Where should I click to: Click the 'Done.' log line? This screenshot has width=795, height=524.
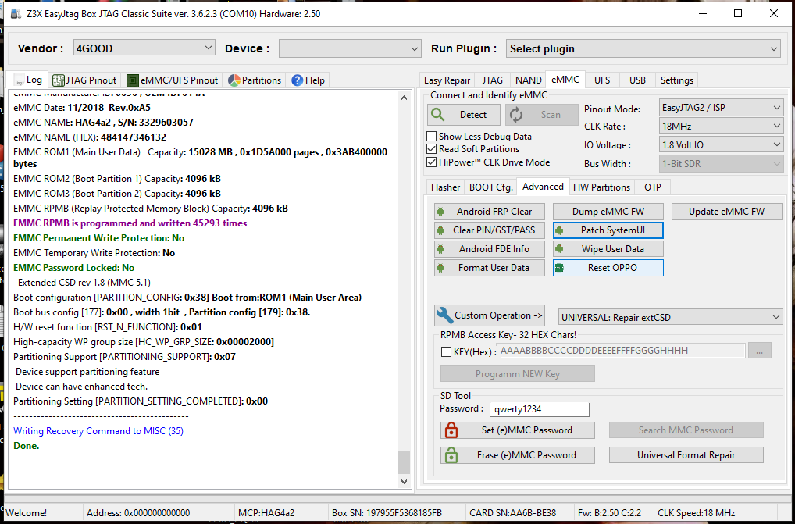(27, 446)
